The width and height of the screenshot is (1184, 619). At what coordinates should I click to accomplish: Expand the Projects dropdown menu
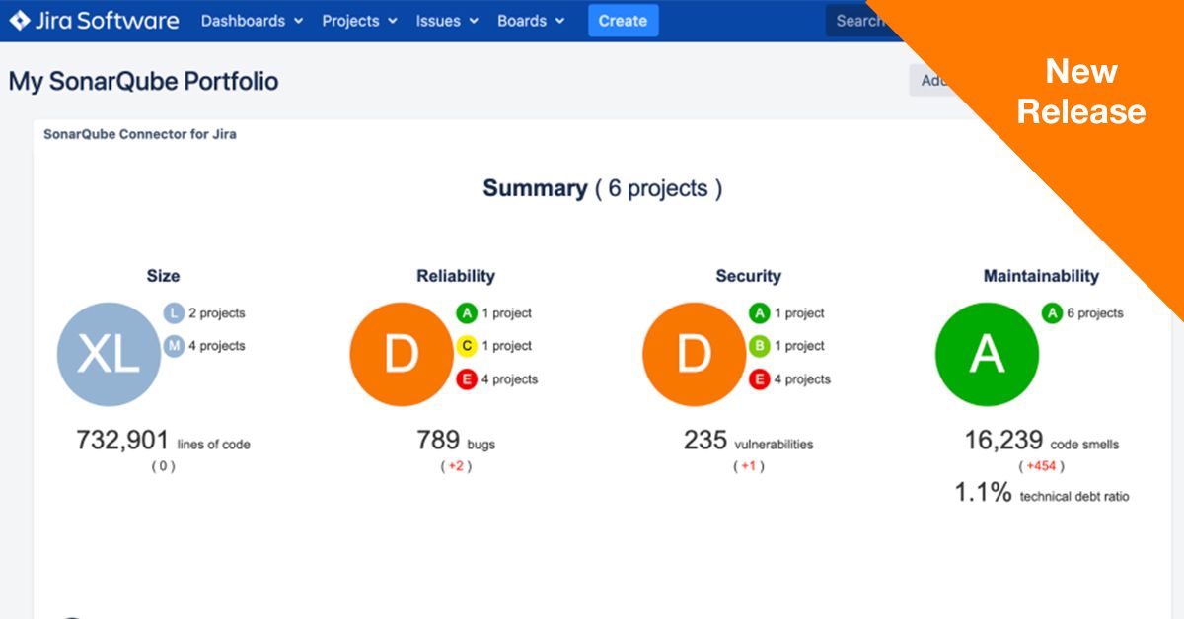point(360,21)
